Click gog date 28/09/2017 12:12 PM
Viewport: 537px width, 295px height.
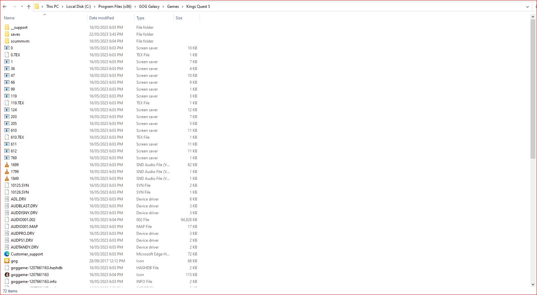[x=107, y=261]
